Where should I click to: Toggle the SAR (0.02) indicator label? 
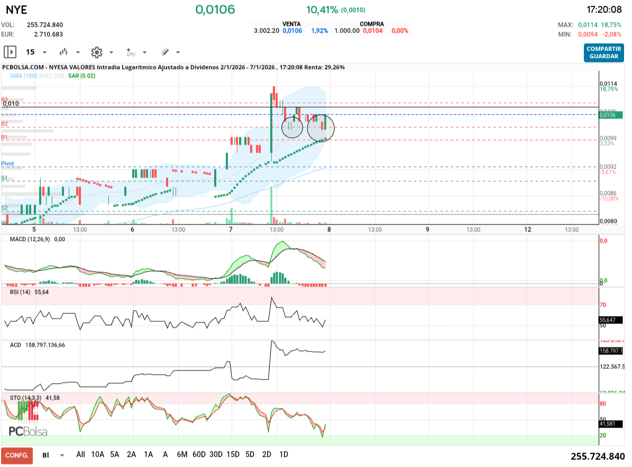coord(81,76)
